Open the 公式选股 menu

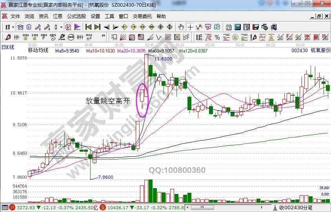click(76, 16)
